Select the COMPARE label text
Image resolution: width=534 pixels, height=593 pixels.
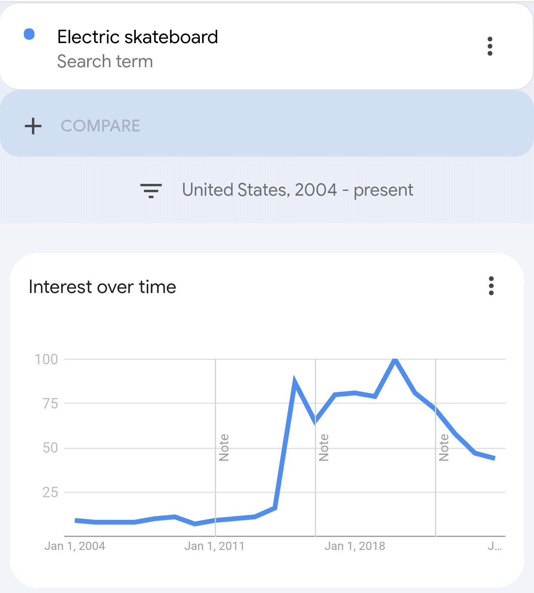coord(100,126)
